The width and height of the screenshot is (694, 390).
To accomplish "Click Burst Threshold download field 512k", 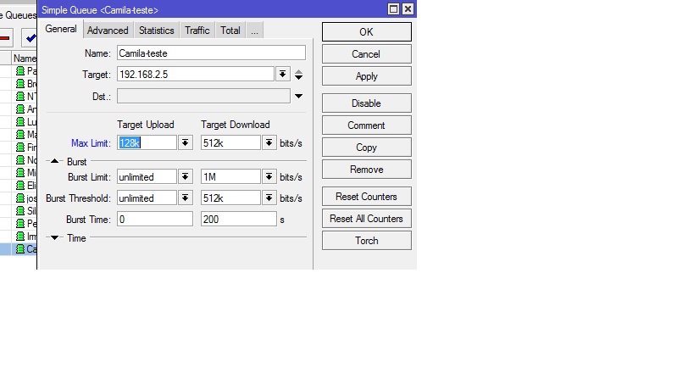I will coord(230,198).
